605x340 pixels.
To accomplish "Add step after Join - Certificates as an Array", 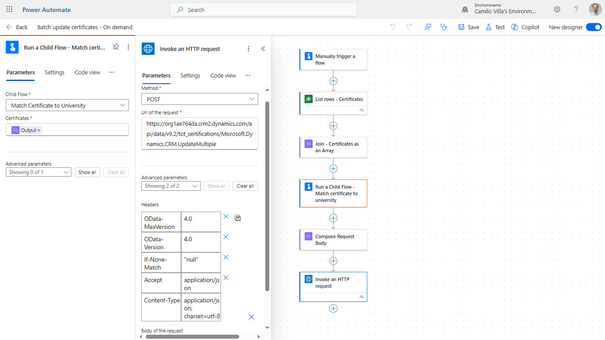I will coord(334,169).
